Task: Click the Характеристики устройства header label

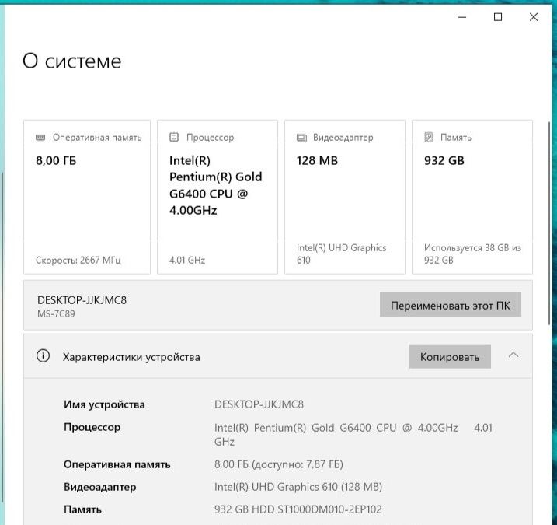Action: [x=131, y=357]
